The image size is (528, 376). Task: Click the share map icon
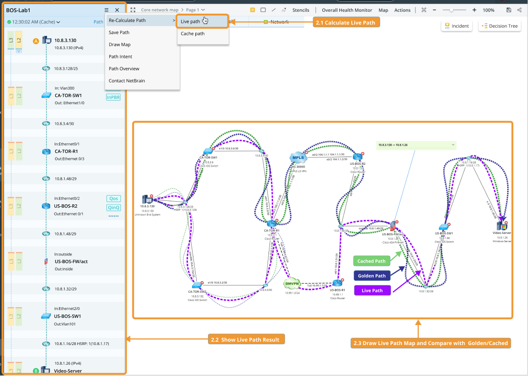[x=519, y=10]
